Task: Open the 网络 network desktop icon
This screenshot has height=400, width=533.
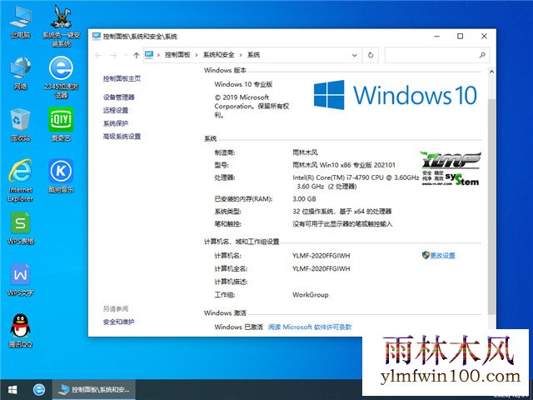Action: coord(20,73)
